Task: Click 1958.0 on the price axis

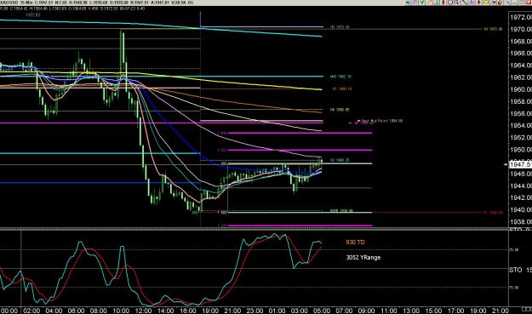Action: point(521,101)
